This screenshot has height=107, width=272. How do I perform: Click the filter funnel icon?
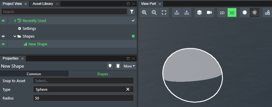click(132, 12)
